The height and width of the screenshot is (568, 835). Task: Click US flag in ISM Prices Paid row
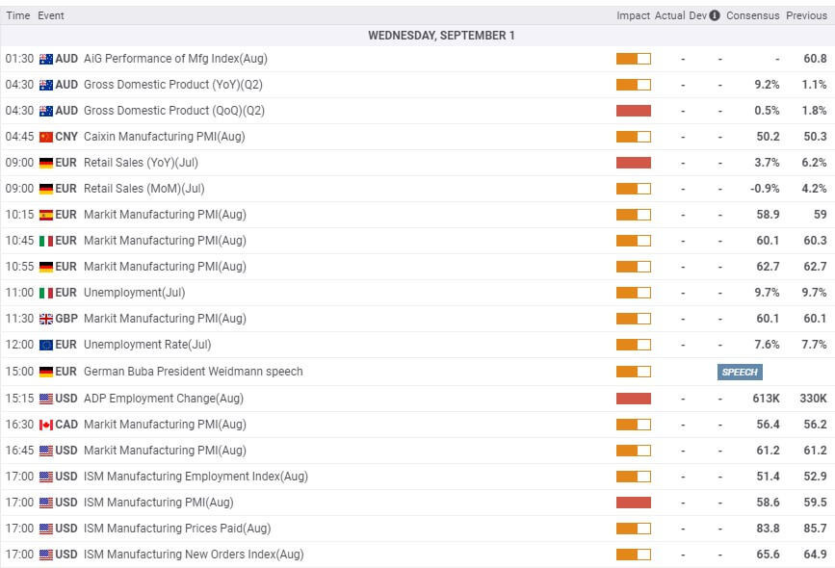coord(46,529)
